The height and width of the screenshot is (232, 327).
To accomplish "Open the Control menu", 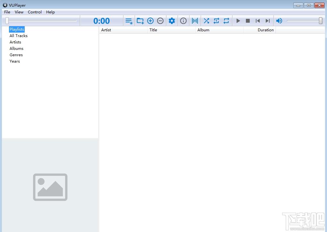I will [35, 12].
